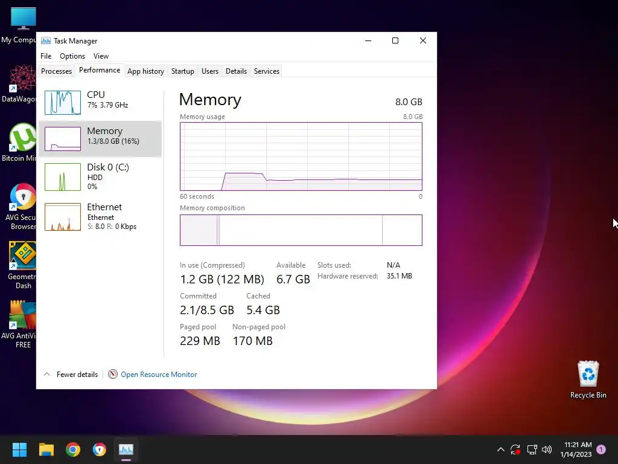Switch to the Processes tab
Image resolution: width=618 pixels, height=464 pixels.
tap(56, 71)
